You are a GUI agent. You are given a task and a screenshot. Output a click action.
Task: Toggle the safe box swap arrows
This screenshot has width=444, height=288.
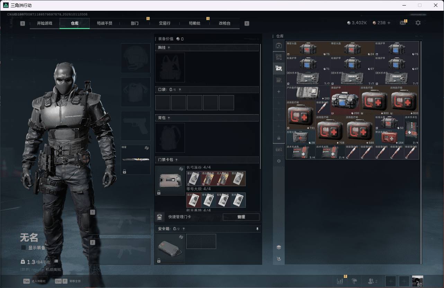181,237
